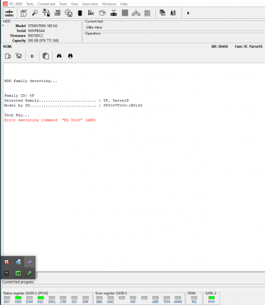Click the green 39 system tray icon
The image size is (265, 305).
click(18, 273)
